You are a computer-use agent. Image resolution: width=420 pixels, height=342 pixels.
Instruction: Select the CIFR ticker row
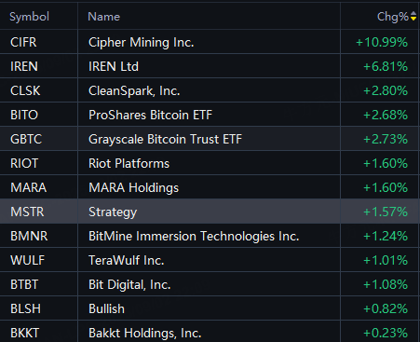pyautogui.click(x=210, y=42)
